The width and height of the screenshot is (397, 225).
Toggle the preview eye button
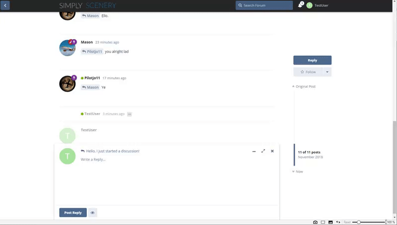pyautogui.click(x=92, y=213)
